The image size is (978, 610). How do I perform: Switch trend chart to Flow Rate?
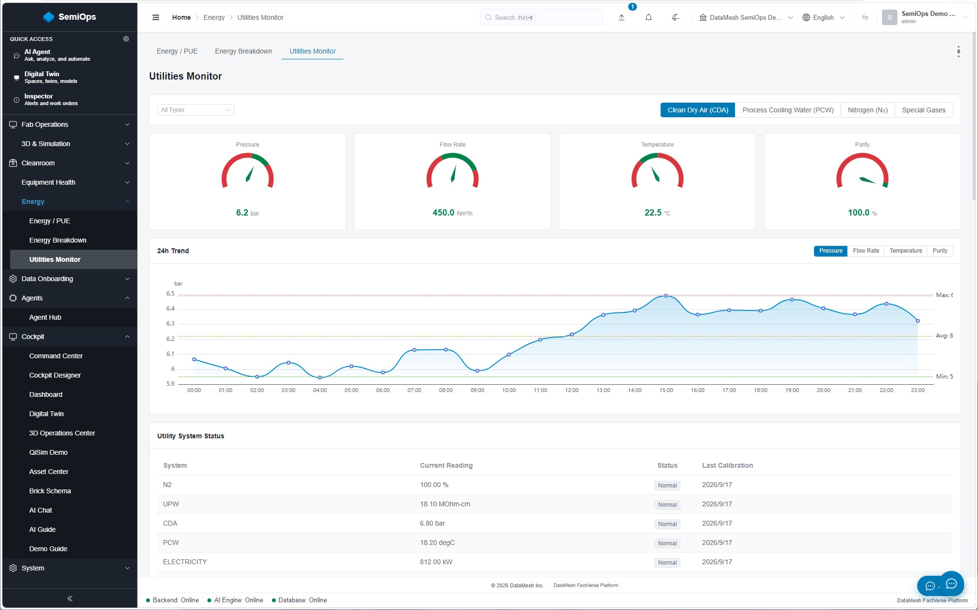[x=866, y=251]
